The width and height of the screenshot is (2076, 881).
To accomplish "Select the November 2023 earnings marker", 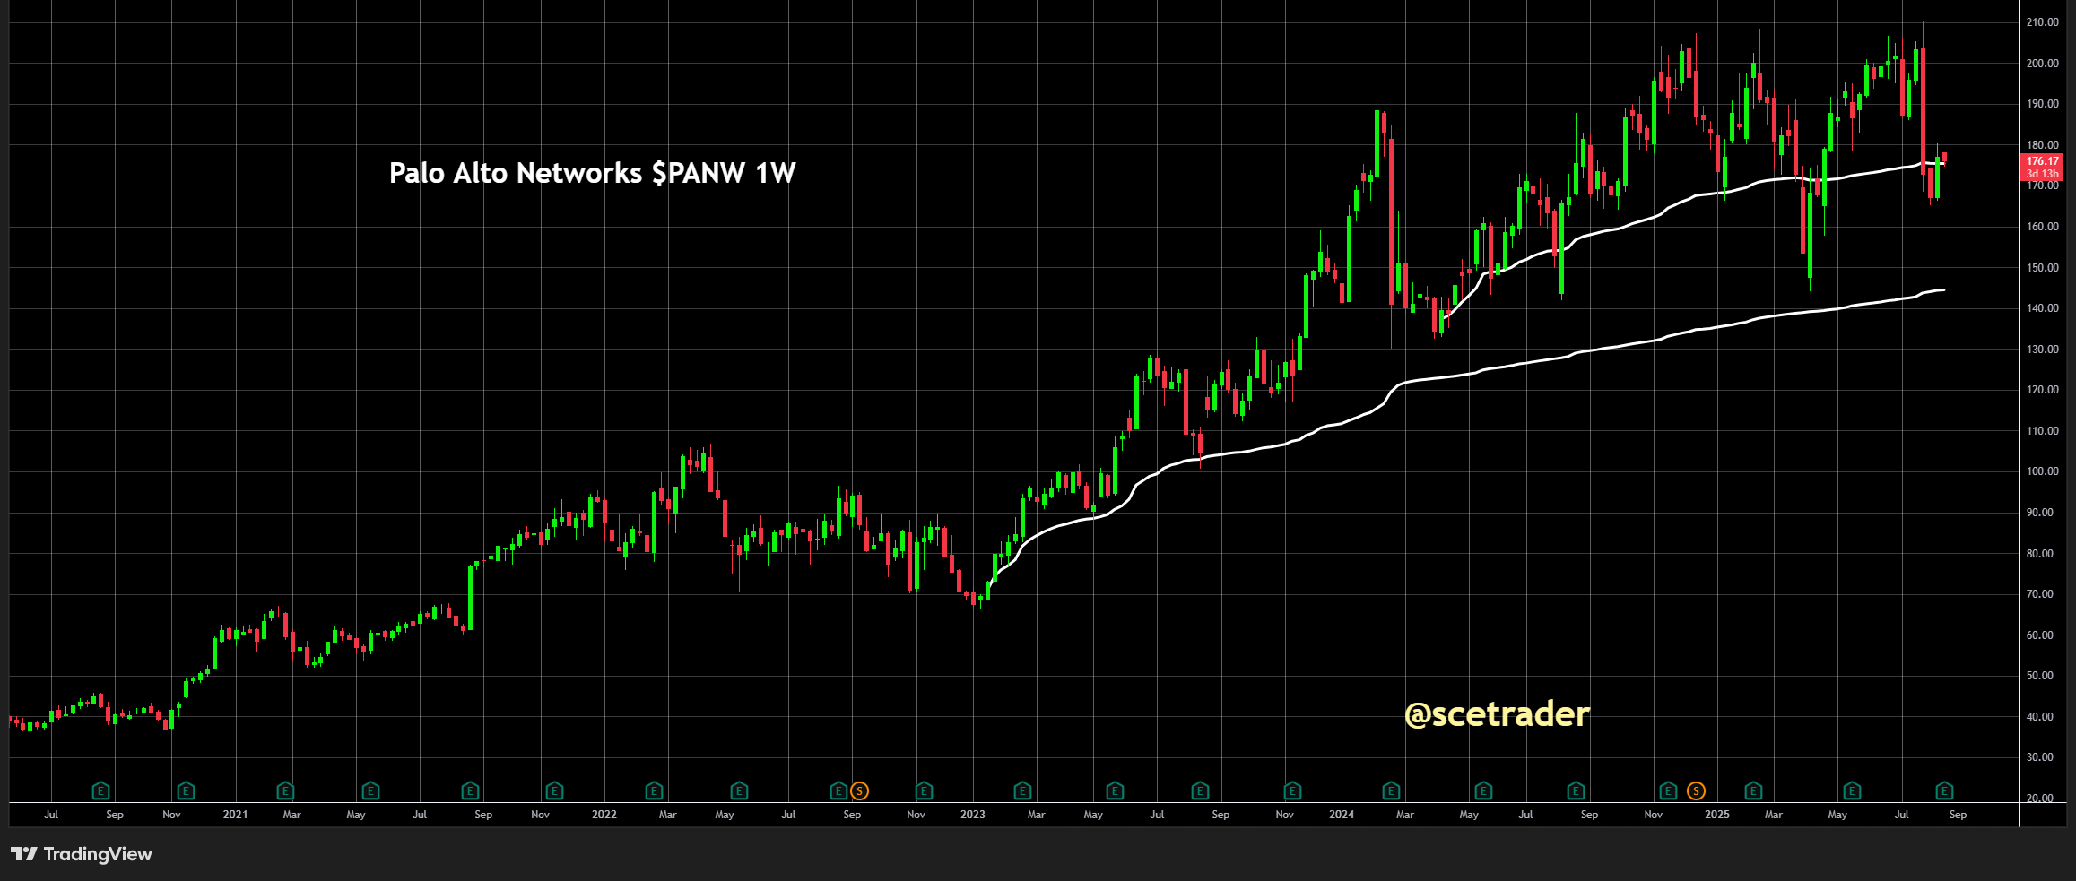I will 1292,790.
